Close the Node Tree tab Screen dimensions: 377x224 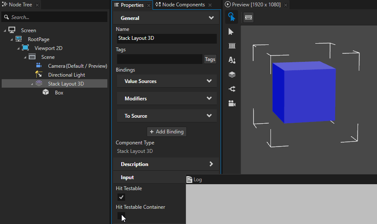(37, 5)
